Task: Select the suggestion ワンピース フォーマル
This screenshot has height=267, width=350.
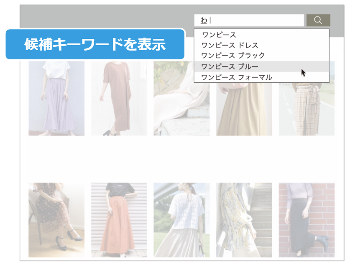Action: point(236,77)
